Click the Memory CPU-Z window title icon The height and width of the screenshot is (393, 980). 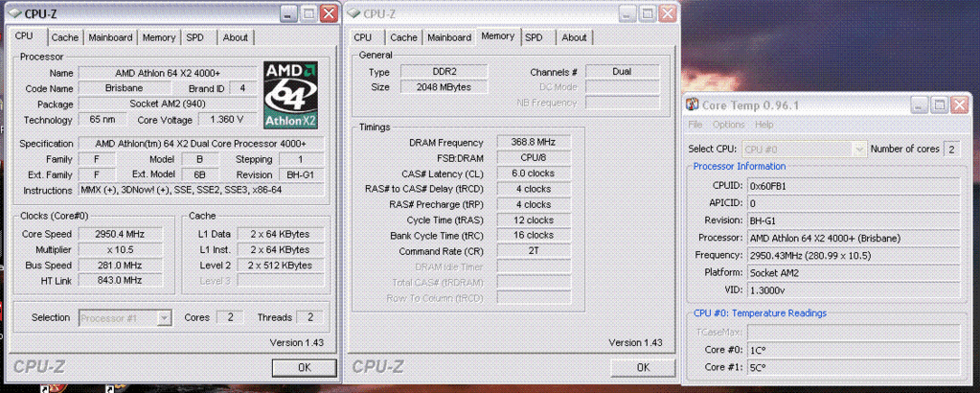pyautogui.click(x=353, y=13)
